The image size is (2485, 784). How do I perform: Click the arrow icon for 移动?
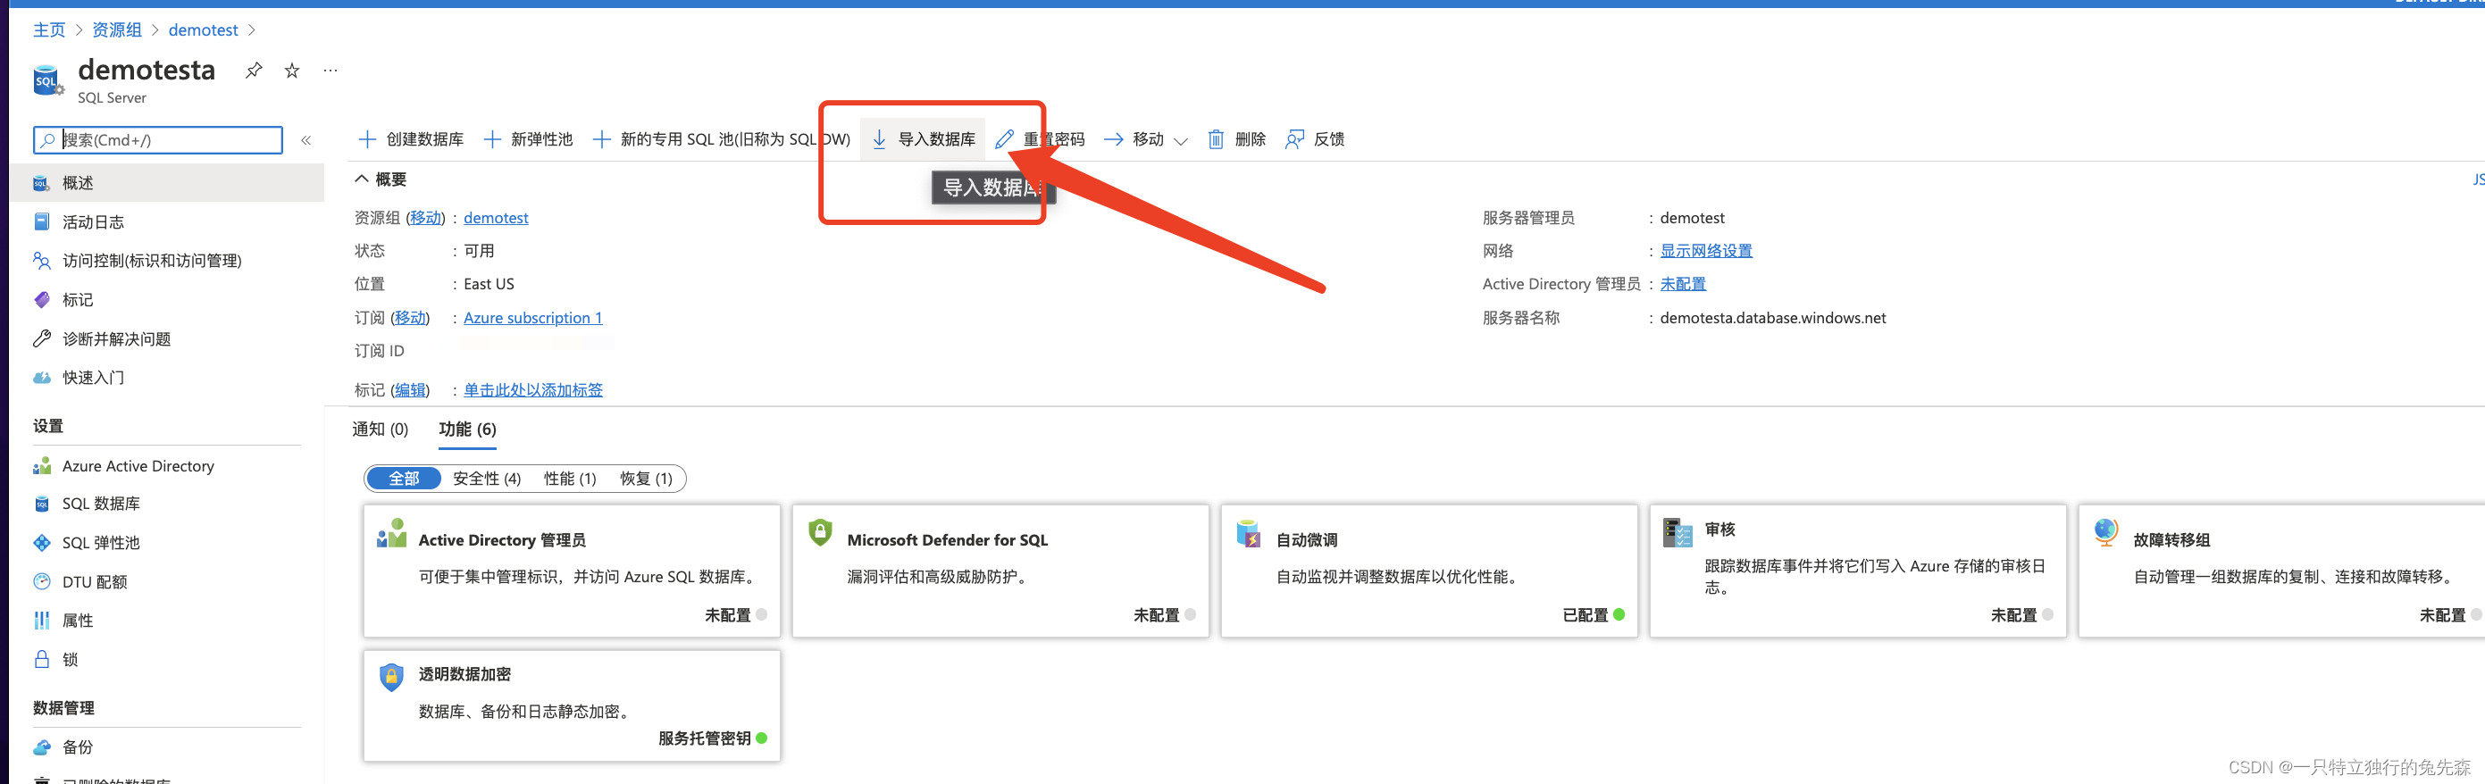[x=1113, y=139]
